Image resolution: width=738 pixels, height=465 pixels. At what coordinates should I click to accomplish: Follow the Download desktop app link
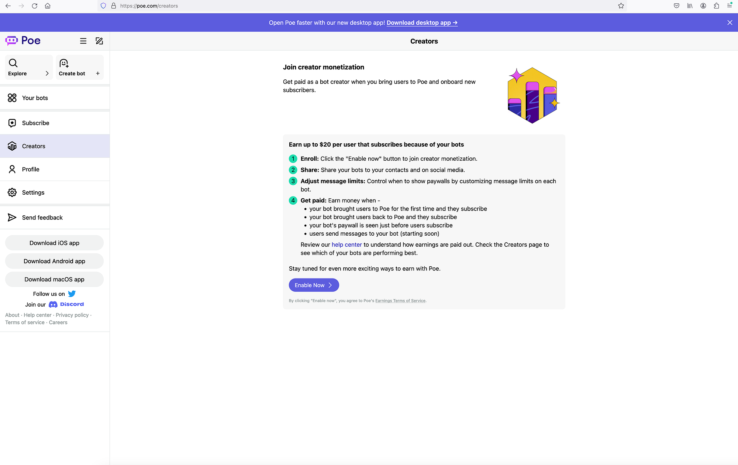[422, 23]
